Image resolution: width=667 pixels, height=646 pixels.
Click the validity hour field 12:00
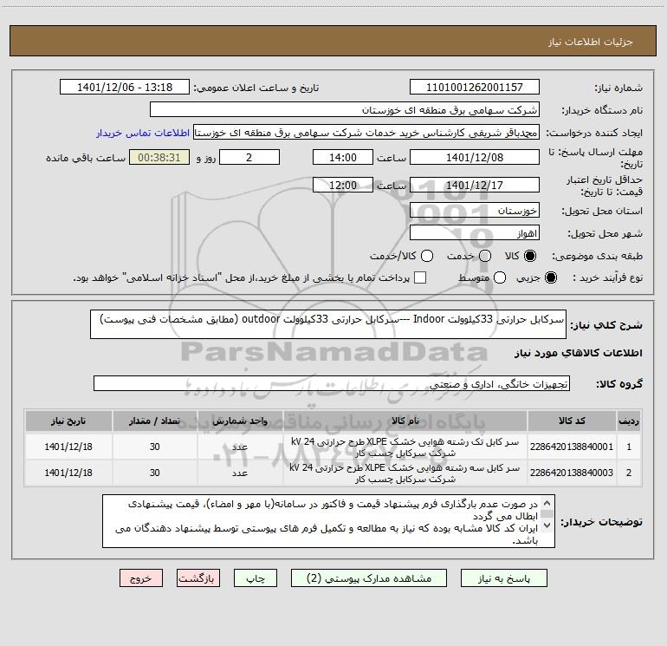(x=343, y=185)
